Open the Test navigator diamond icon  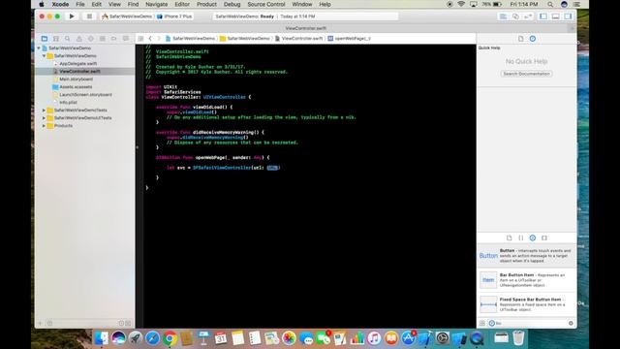[90, 39]
